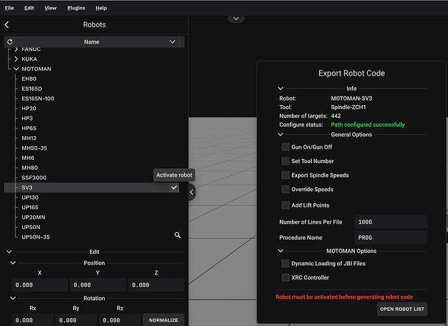The height and width of the screenshot is (326, 448).
Task: Select the UP165 robot
Action: (x=30, y=207)
